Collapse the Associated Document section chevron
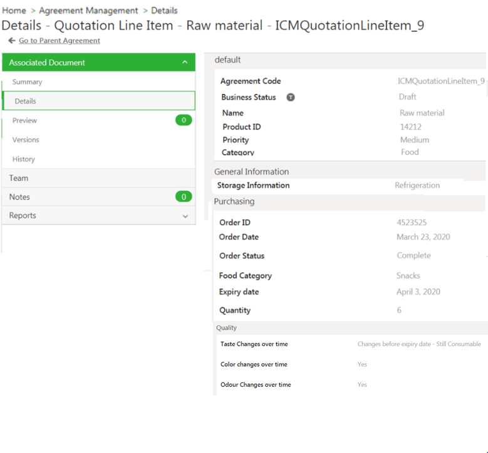 (185, 63)
